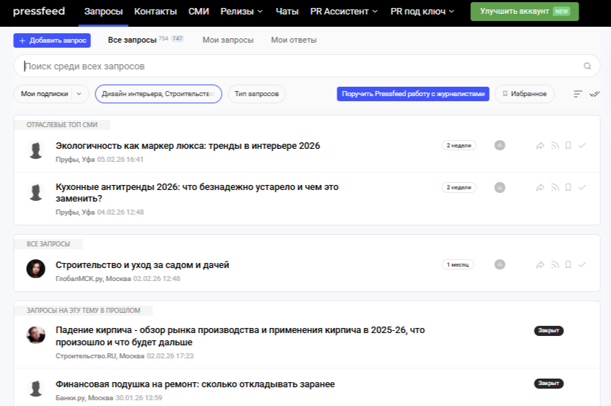Open the Контакты menu item

[x=155, y=12]
